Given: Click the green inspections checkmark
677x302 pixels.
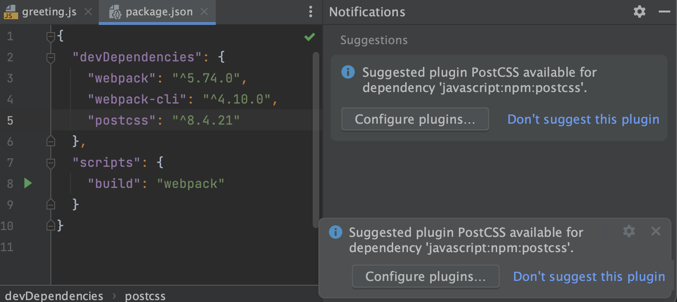Looking at the screenshot, I should click(309, 36).
